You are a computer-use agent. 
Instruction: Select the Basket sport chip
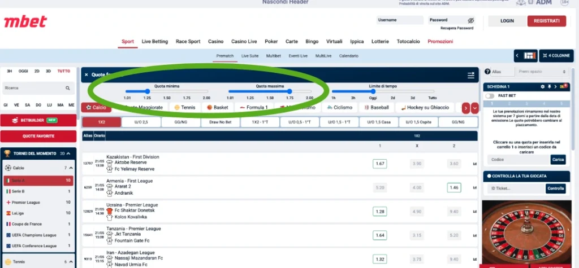pos(218,108)
